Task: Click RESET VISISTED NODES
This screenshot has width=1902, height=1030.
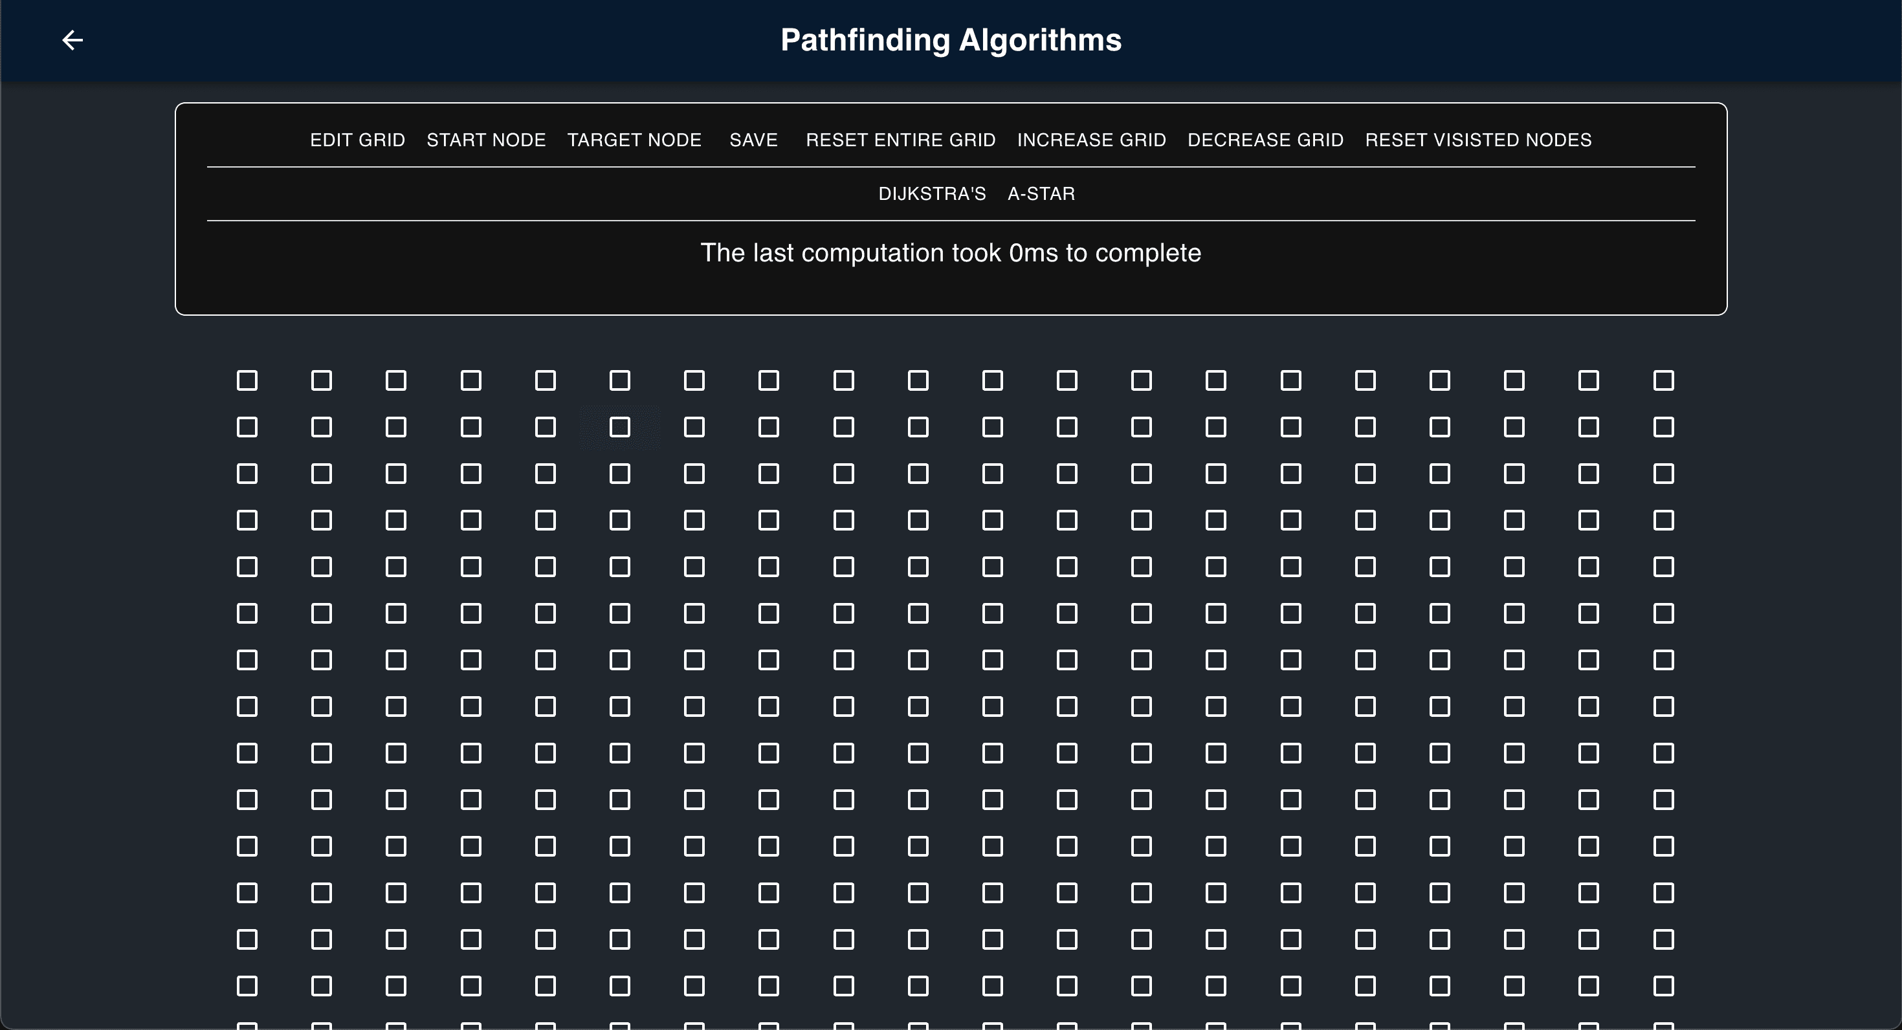Action: [x=1478, y=140]
